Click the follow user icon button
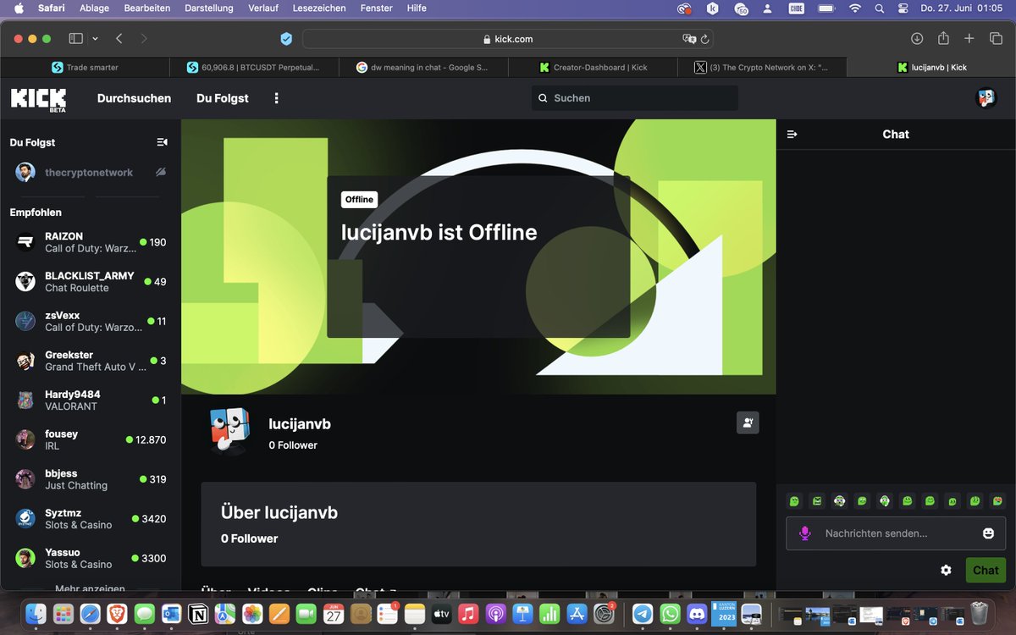1016x635 pixels. [748, 422]
